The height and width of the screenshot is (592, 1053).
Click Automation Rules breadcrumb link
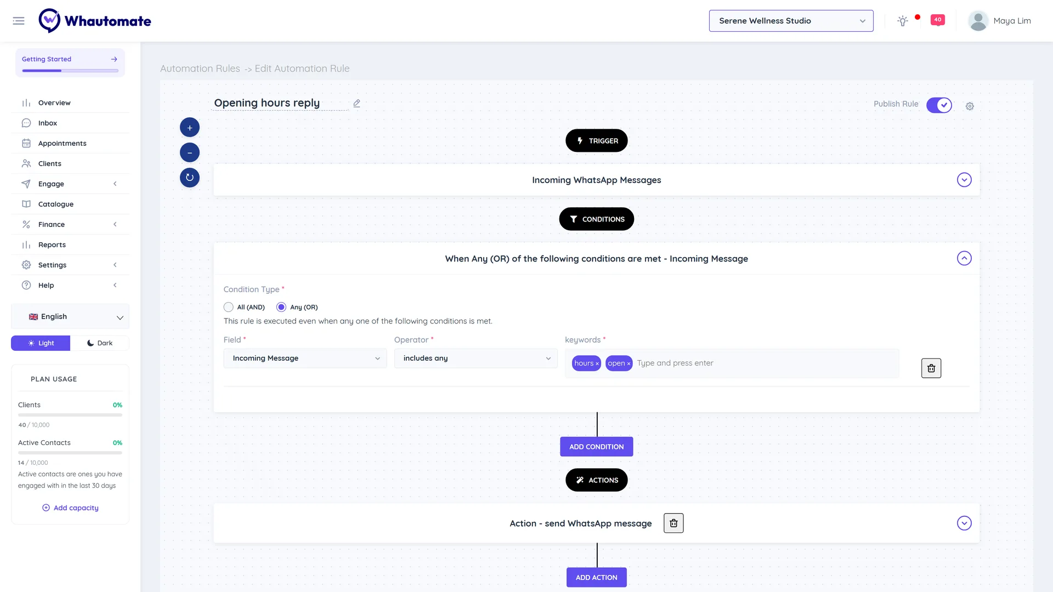(200, 69)
